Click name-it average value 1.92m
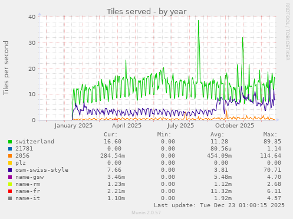Screen dimensions: 293x219 [223, 198]
